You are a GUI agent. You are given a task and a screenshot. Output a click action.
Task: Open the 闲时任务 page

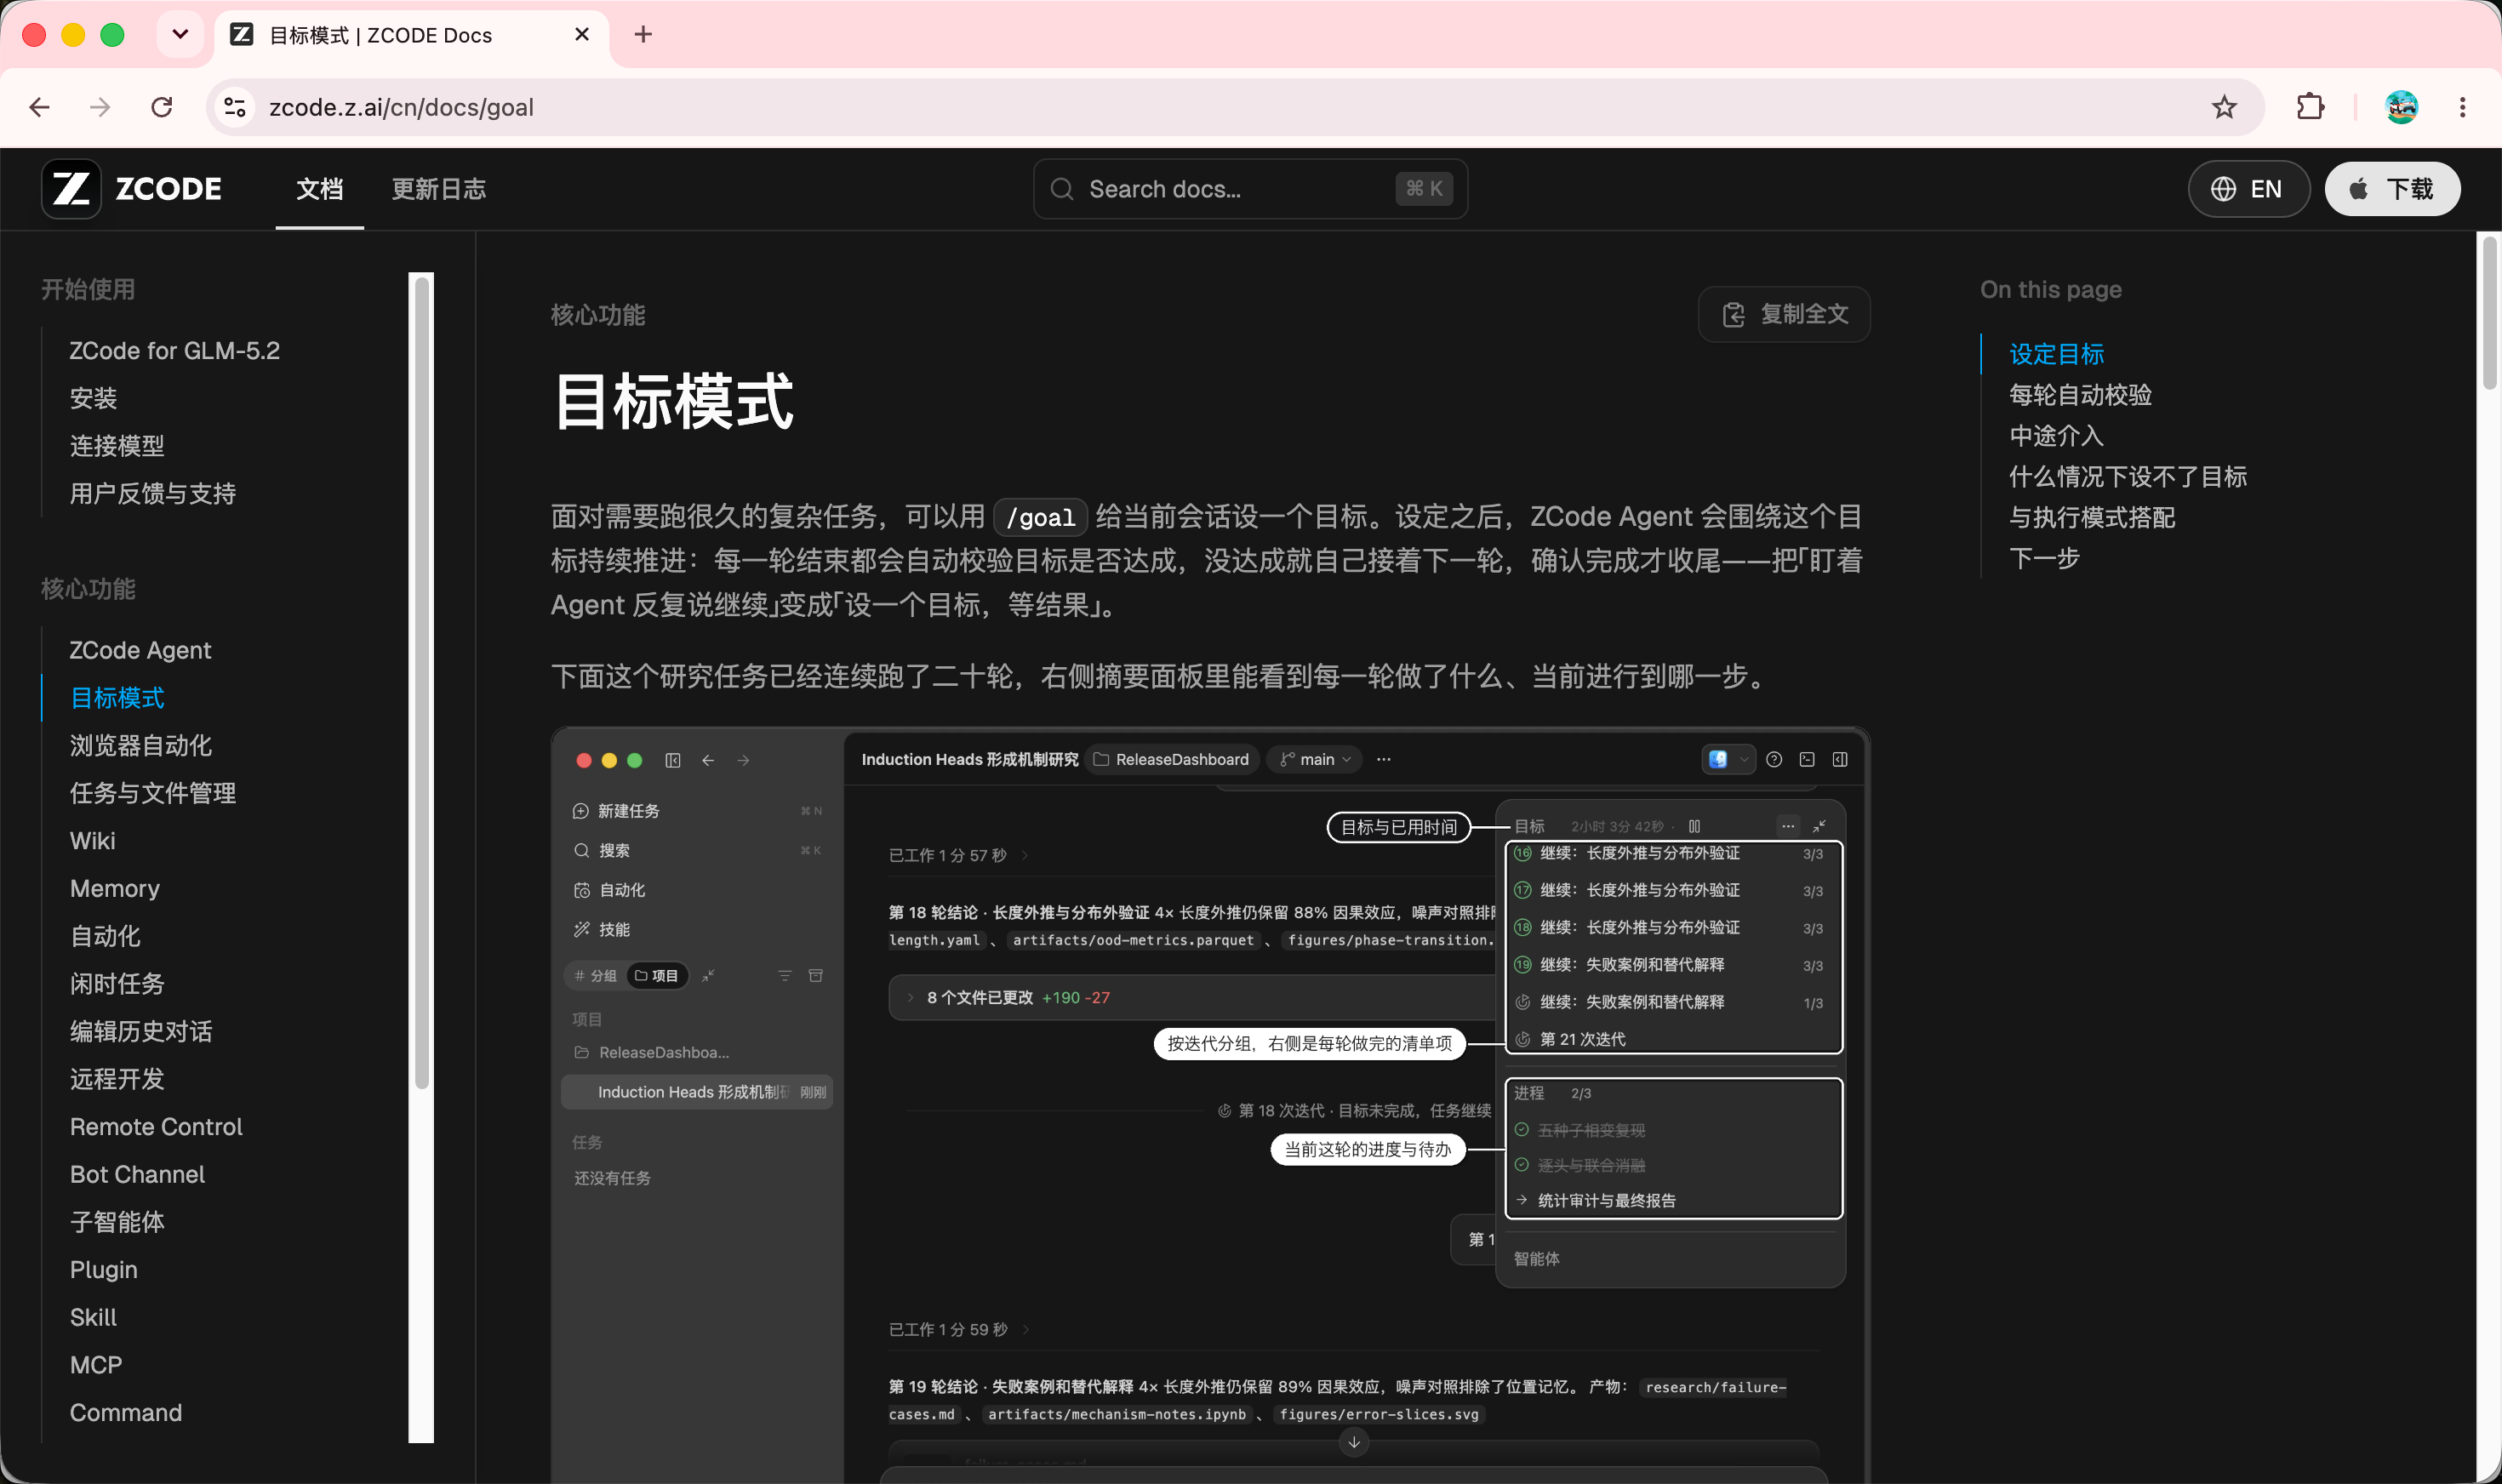coord(117,984)
